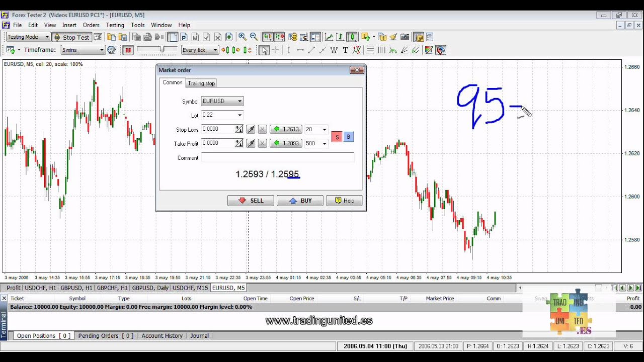Click the SELL button
The width and height of the screenshot is (644, 362).
coord(251,201)
